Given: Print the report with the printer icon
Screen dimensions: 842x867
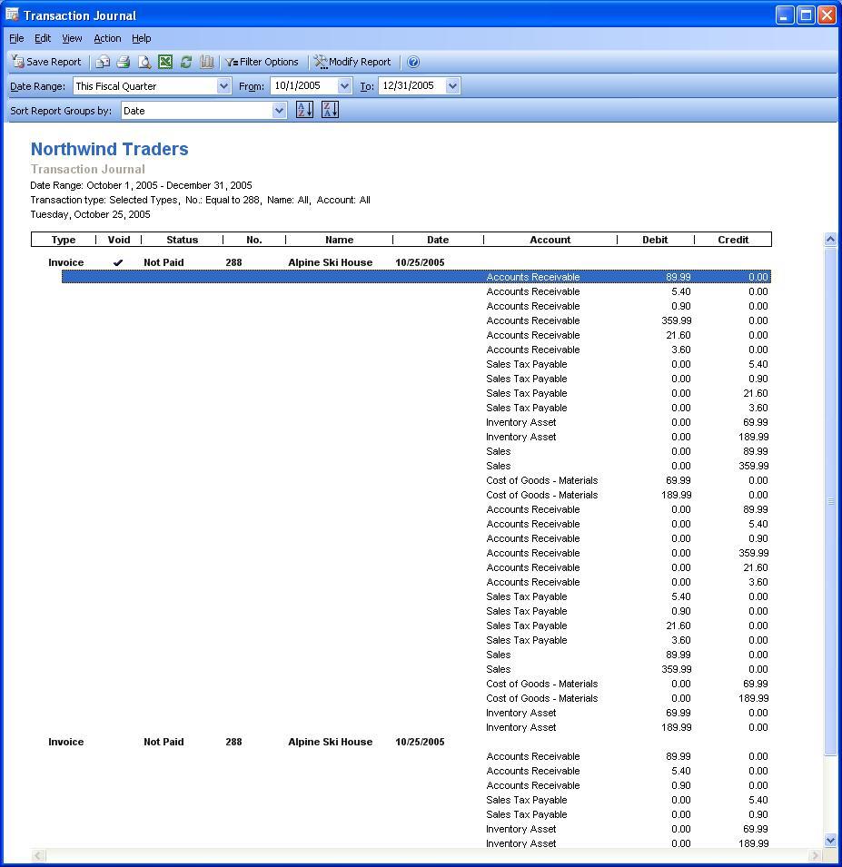Looking at the screenshot, I should pyautogui.click(x=124, y=62).
